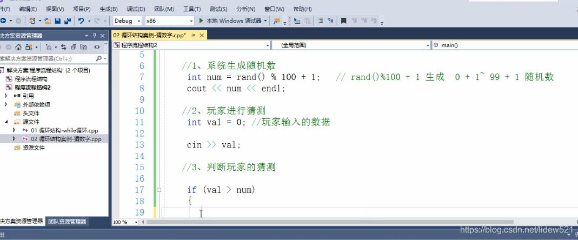Image resolution: width=578 pixels, height=240 pixels.
Task: Open a file with the folder icon
Action: [x=48, y=21]
